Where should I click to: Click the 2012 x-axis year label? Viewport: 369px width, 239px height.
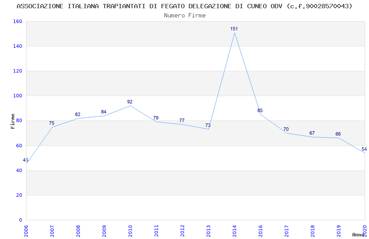pos(182,231)
